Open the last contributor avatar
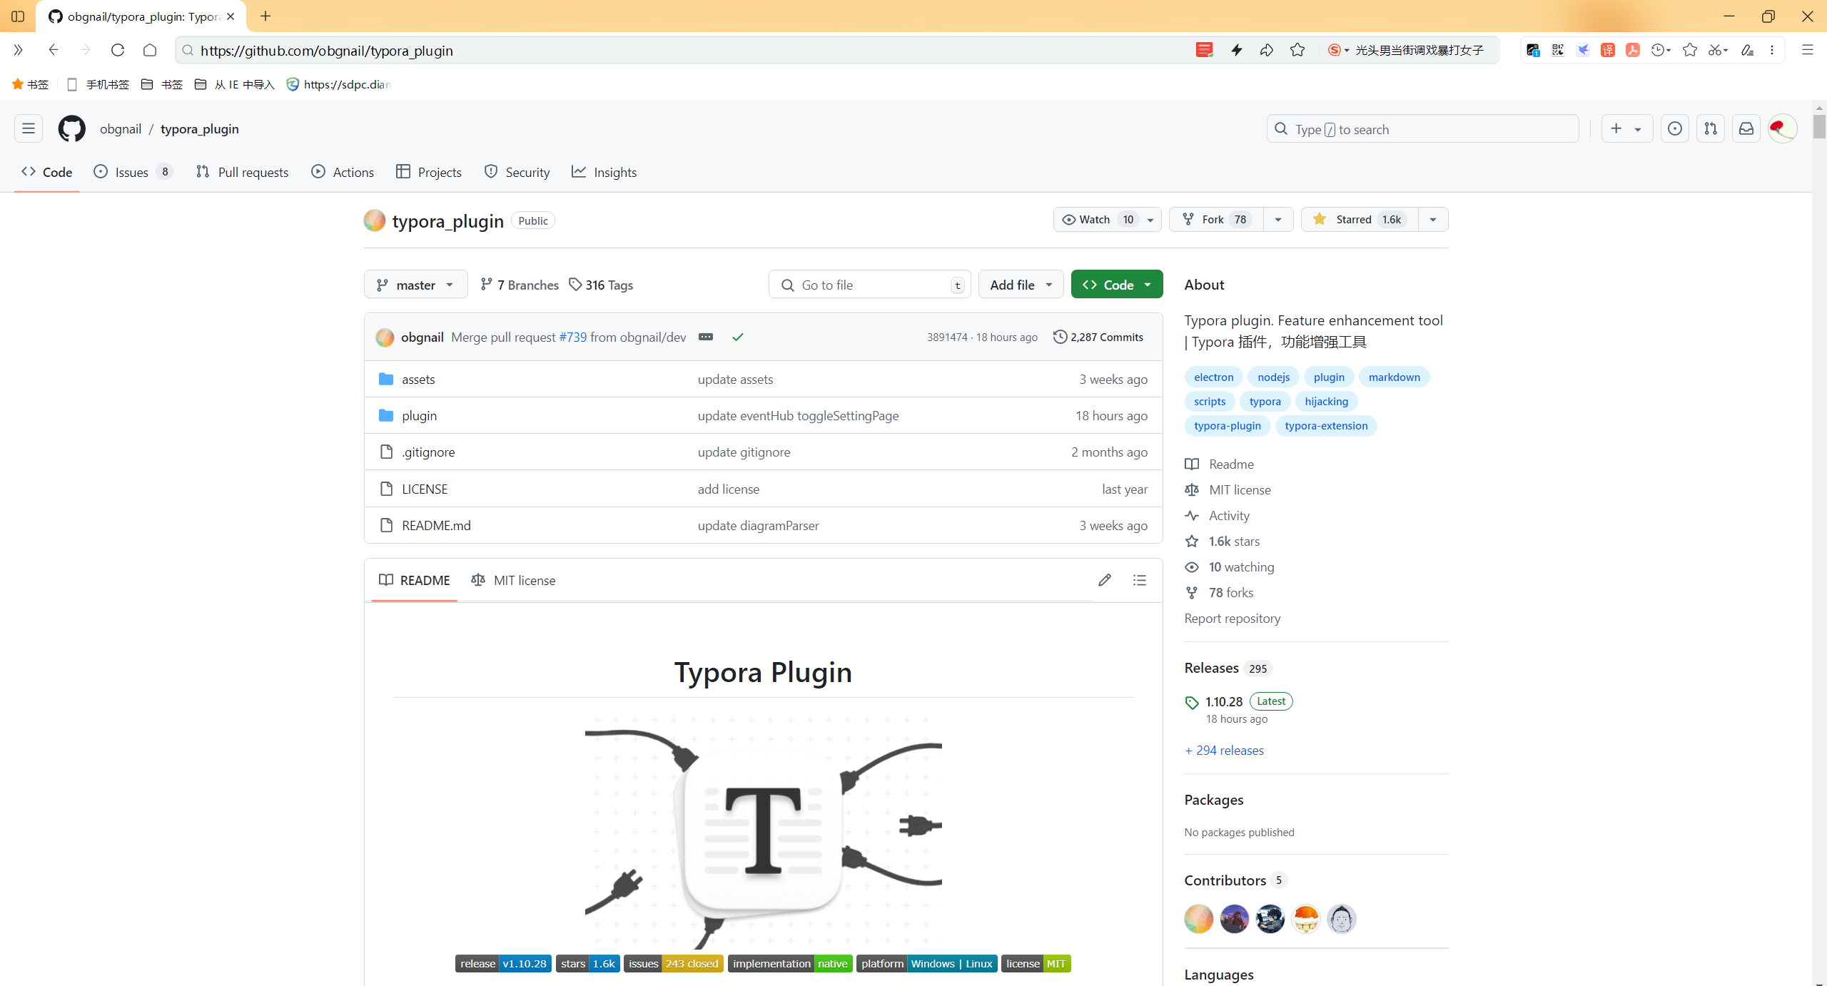Image resolution: width=1827 pixels, height=986 pixels. [x=1342, y=919]
